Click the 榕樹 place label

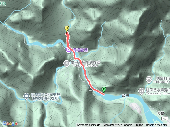[x=161, y=113]
